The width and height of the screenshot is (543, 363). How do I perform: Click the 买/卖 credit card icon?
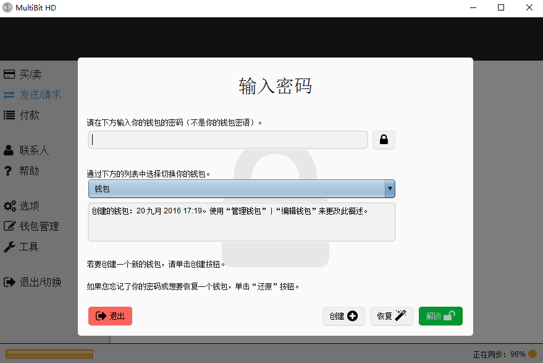pyautogui.click(x=9, y=74)
